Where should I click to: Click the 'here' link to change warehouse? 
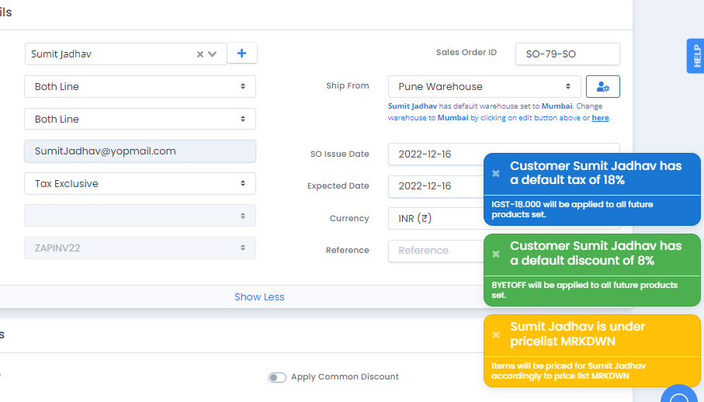click(600, 118)
